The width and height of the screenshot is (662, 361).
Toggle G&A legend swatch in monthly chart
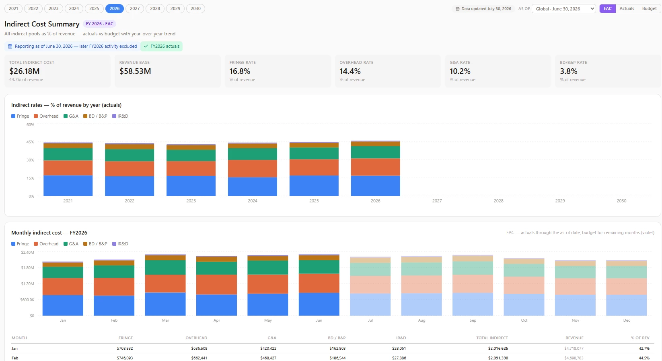pyautogui.click(x=66, y=244)
